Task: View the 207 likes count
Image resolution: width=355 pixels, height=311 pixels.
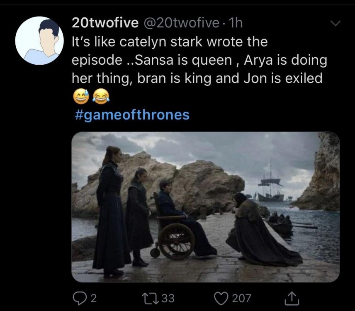Action: click(241, 298)
